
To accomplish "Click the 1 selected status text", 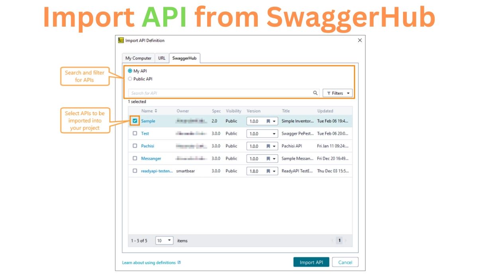I will [x=137, y=102].
